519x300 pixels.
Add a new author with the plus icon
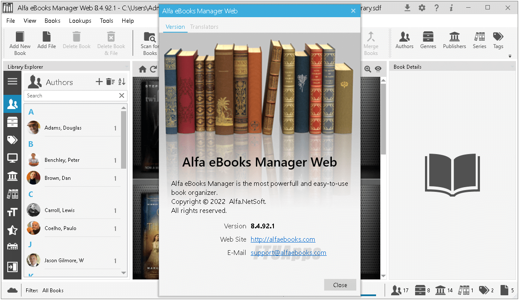pyautogui.click(x=99, y=82)
